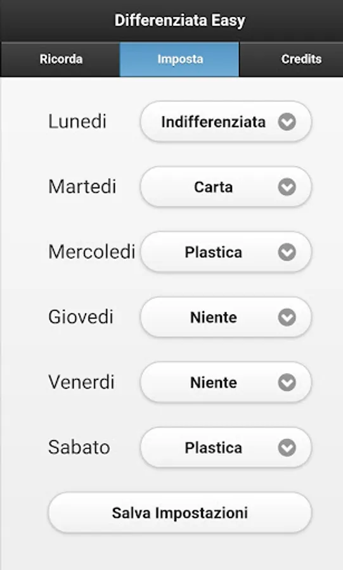Click the Sabato day label
Screen dimensions: 343x570
click(x=79, y=447)
